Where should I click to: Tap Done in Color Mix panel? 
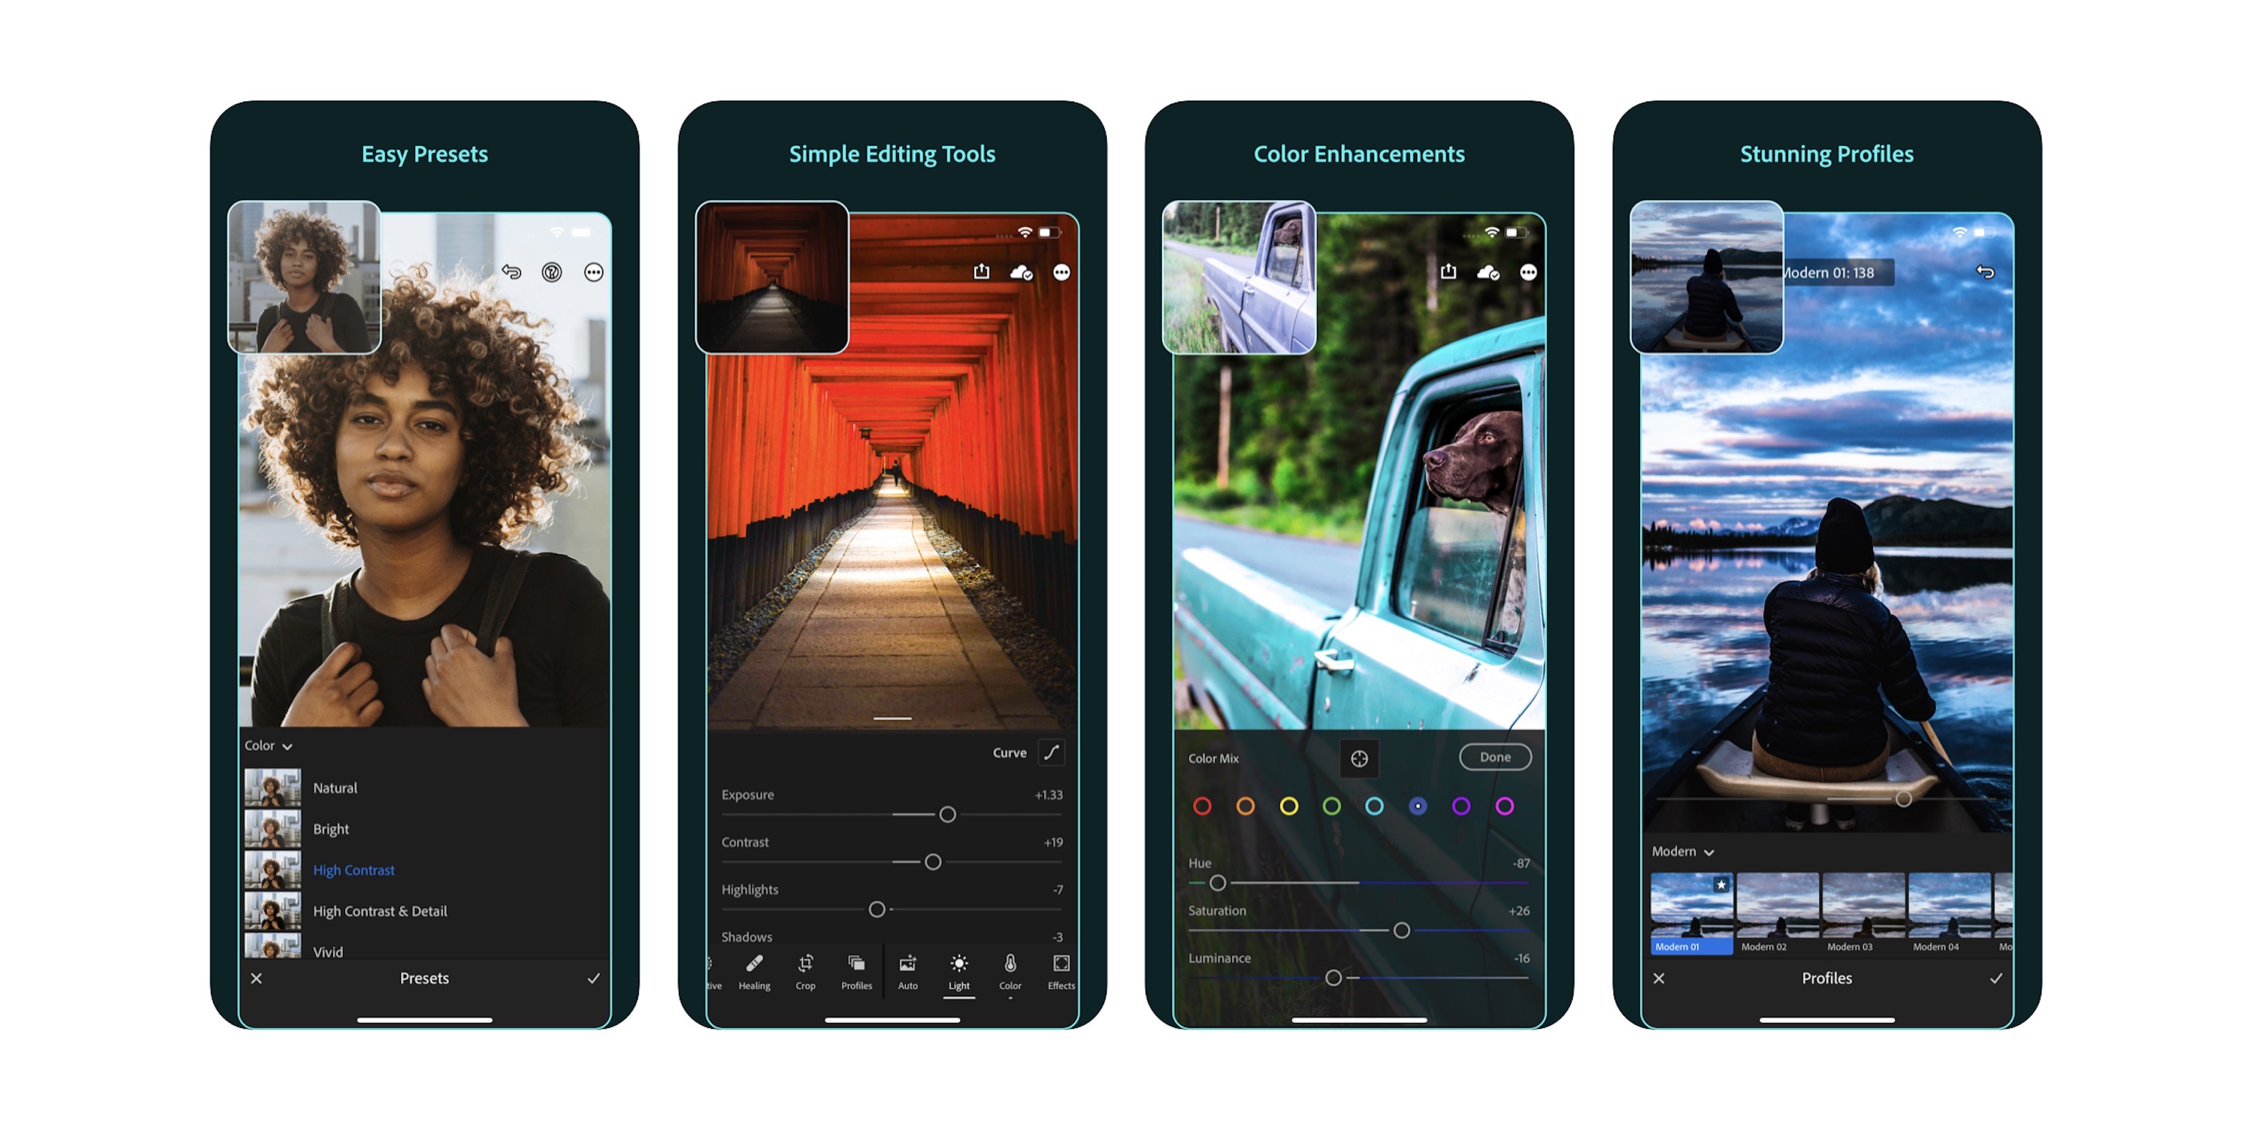pyautogui.click(x=1493, y=757)
